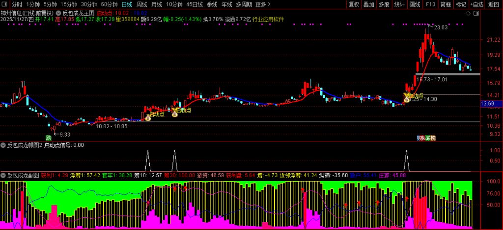Click the chart layout icon at top-left
Viewport: 503px width, 230px height.
(x=5, y=4)
